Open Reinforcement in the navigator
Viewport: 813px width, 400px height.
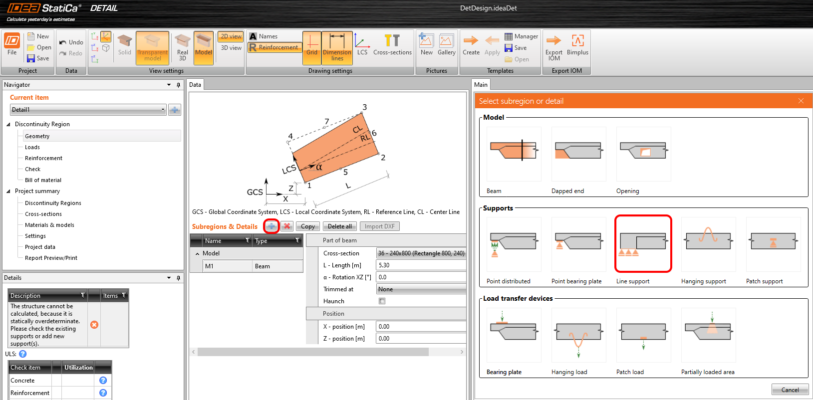tap(43, 158)
